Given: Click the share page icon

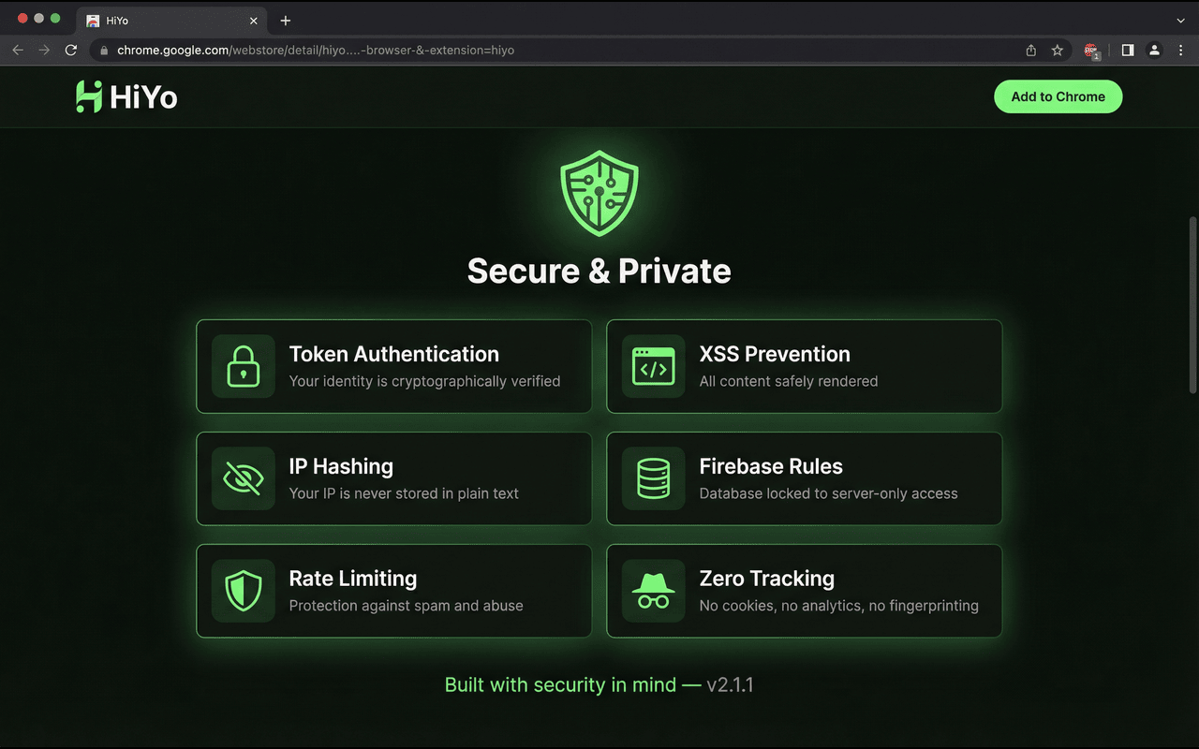Looking at the screenshot, I should tap(1031, 51).
